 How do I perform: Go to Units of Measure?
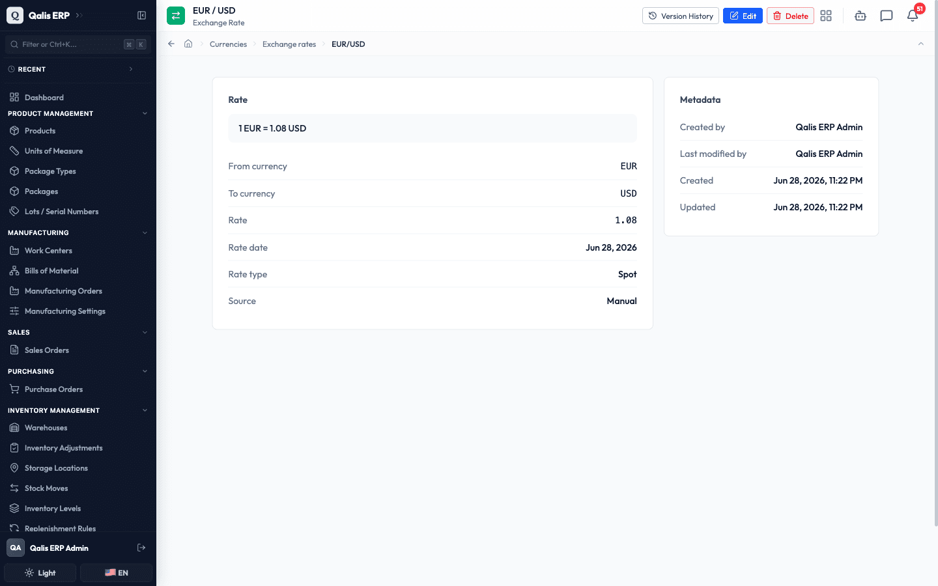[x=78, y=151]
